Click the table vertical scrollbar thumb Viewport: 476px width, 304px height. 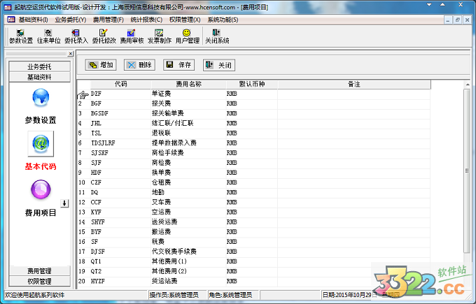pyautogui.click(x=467, y=171)
